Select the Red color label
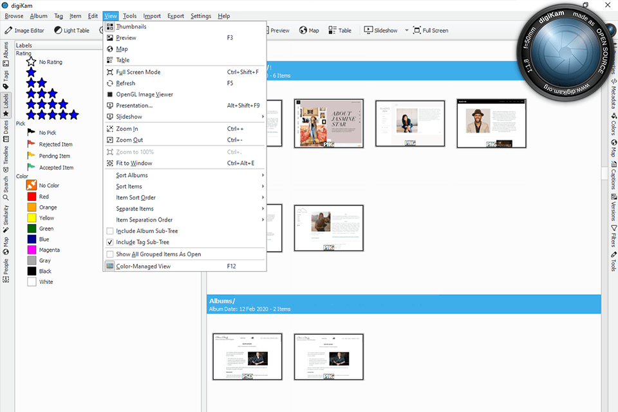This screenshot has width=618, height=412. [x=38, y=196]
